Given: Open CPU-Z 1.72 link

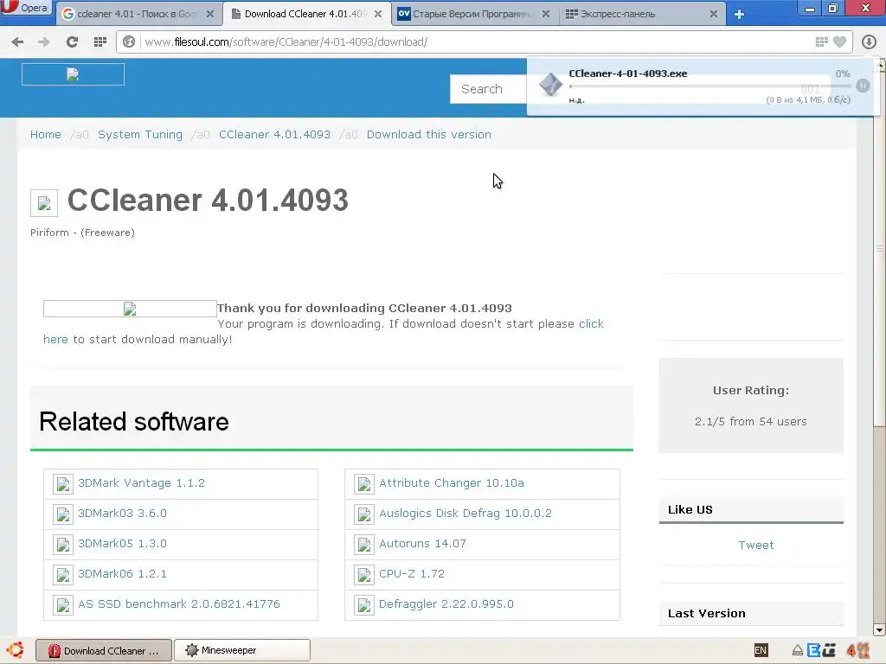Looking at the screenshot, I should (412, 574).
